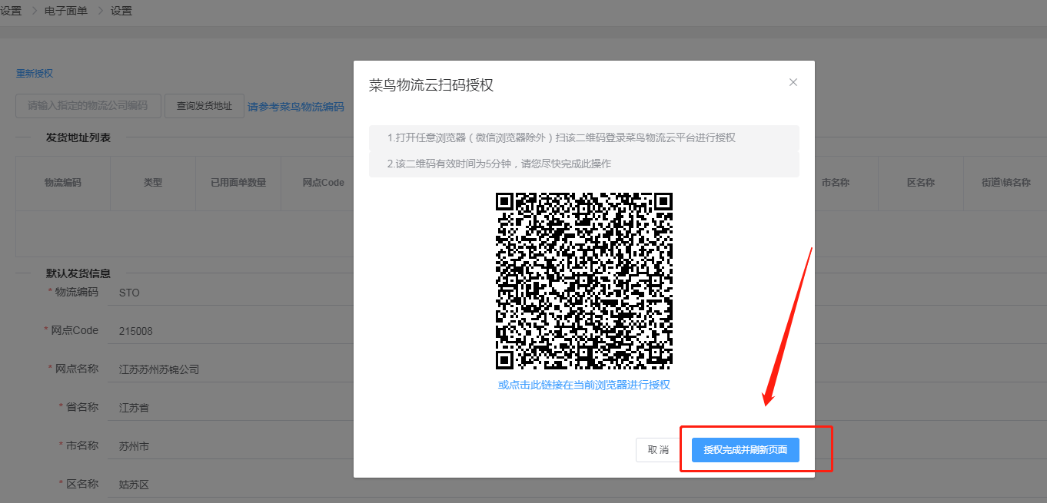This screenshot has width=1047, height=503.
Task: Focus the 物流公司编码 input field
Action: point(88,106)
